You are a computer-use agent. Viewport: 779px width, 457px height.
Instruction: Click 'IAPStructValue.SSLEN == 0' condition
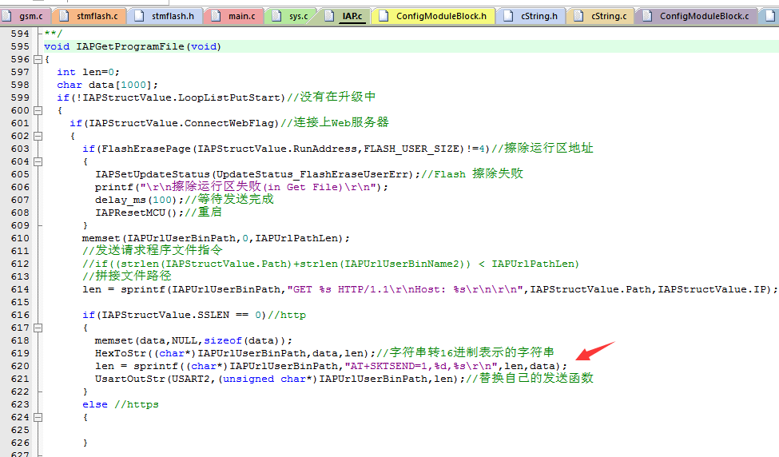pos(181,315)
